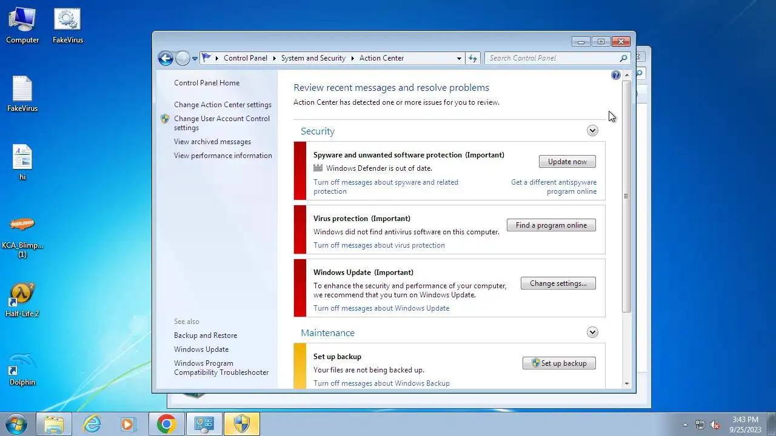
Task: Click the Set up backup button
Action: [x=559, y=363]
